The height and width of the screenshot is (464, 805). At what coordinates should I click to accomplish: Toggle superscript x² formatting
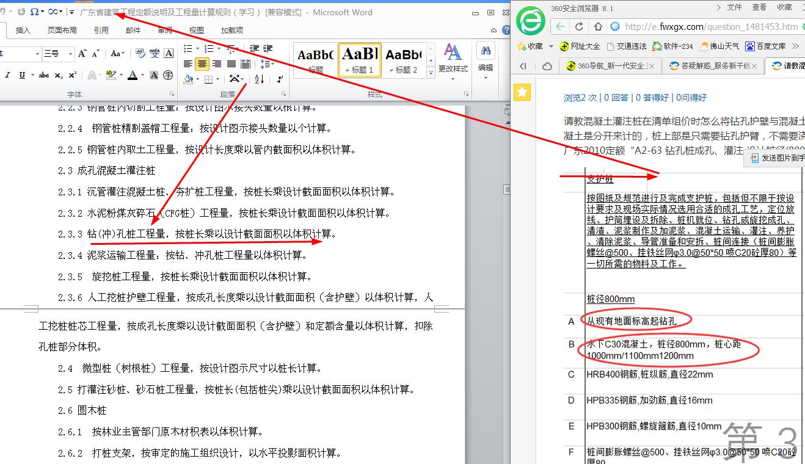72,75
